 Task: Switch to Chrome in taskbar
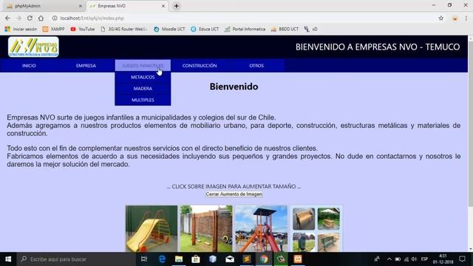tap(264, 259)
